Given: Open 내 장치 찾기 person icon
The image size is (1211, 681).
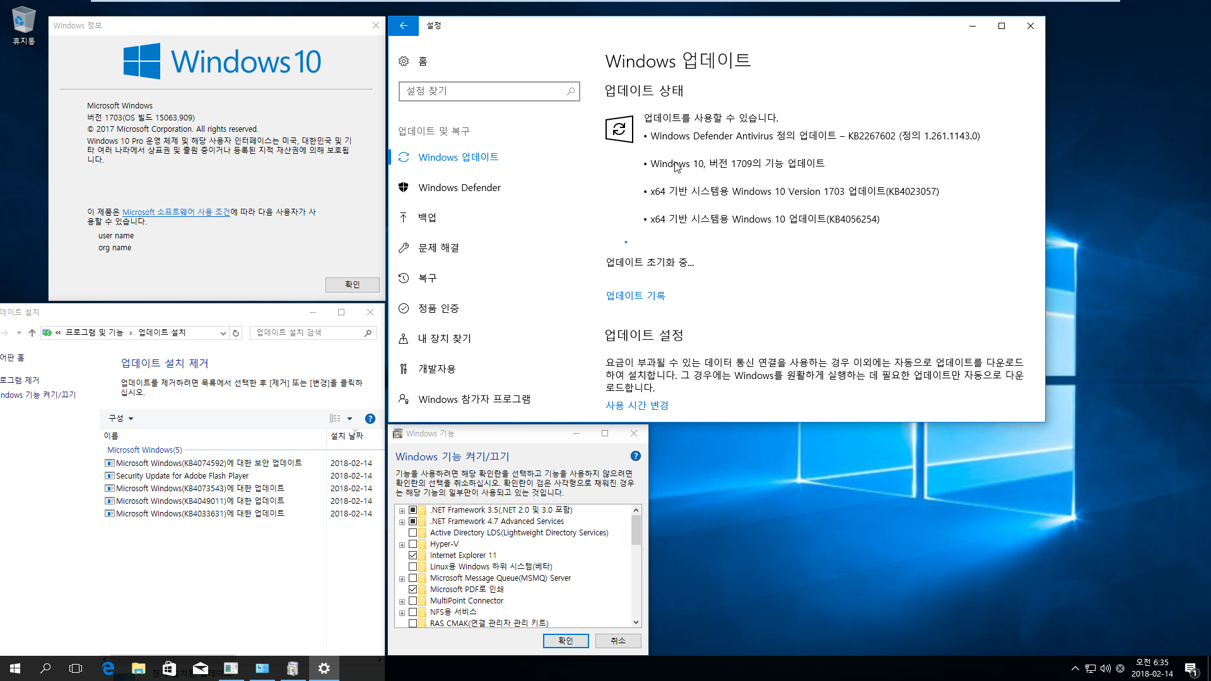Looking at the screenshot, I should 404,339.
